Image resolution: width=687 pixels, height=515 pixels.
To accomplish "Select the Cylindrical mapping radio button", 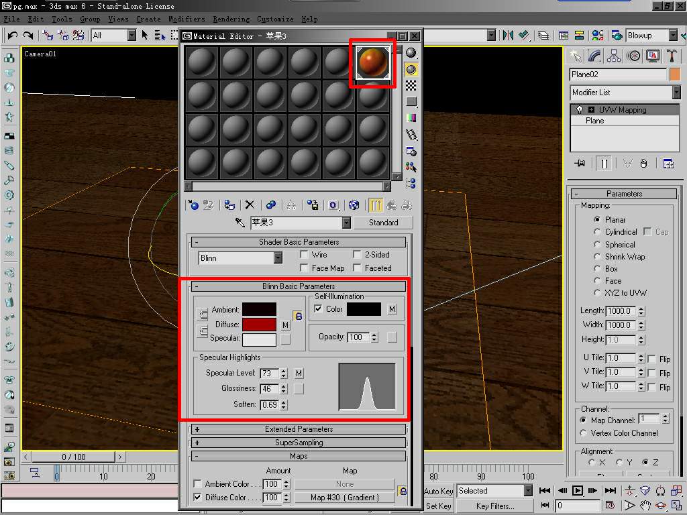I will [x=596, y=231].
